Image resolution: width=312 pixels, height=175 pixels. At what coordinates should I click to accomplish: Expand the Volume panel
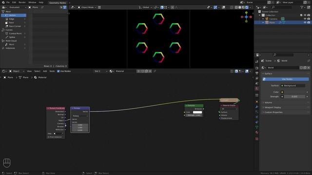pyautogui.click(x=286, y=103)
